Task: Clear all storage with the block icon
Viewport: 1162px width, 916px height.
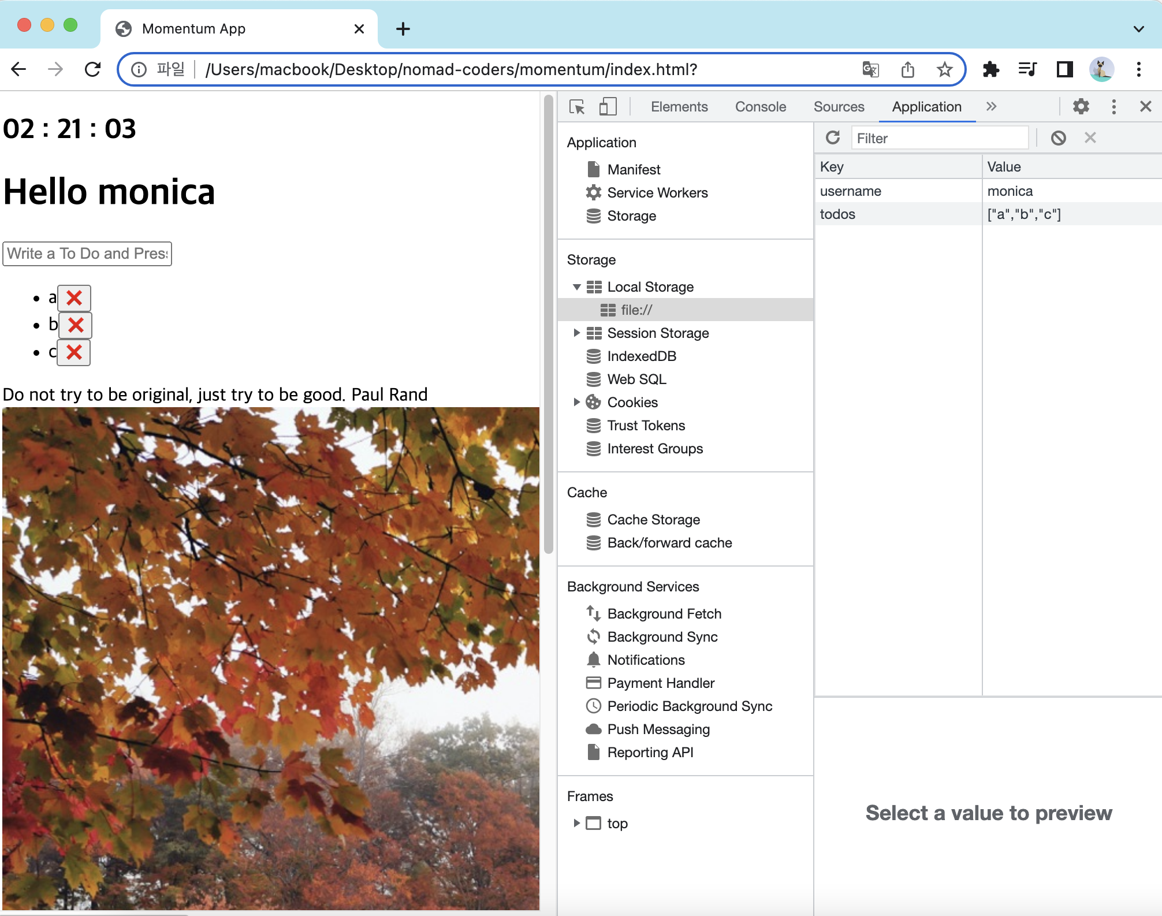Action: pos(1058,138)
